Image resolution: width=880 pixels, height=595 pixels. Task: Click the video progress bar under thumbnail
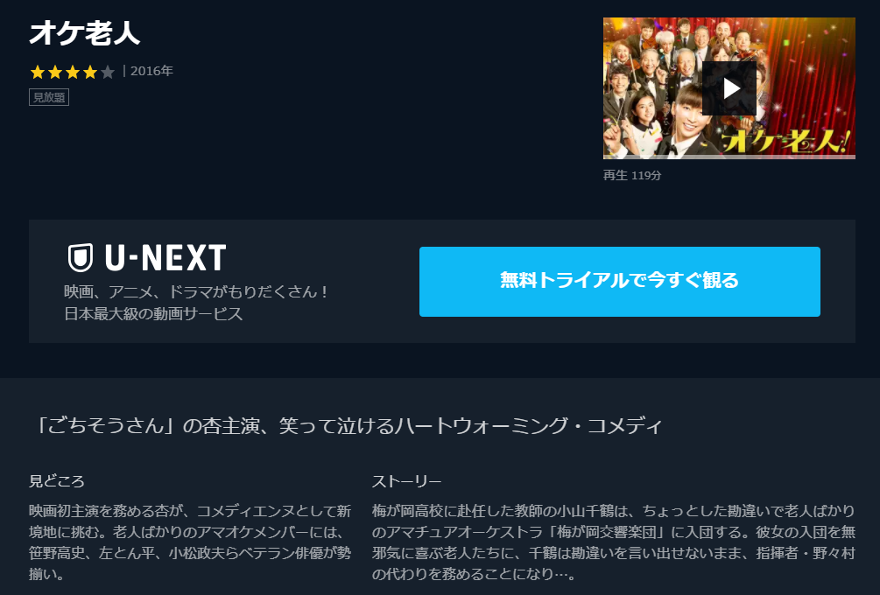(729, 157)
